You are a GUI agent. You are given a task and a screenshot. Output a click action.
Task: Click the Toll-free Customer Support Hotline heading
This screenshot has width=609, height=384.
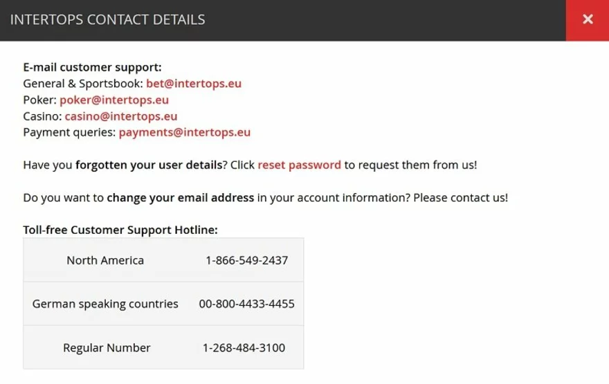(120, 230)
